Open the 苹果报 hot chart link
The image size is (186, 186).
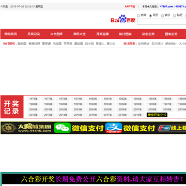coord(68,44)
